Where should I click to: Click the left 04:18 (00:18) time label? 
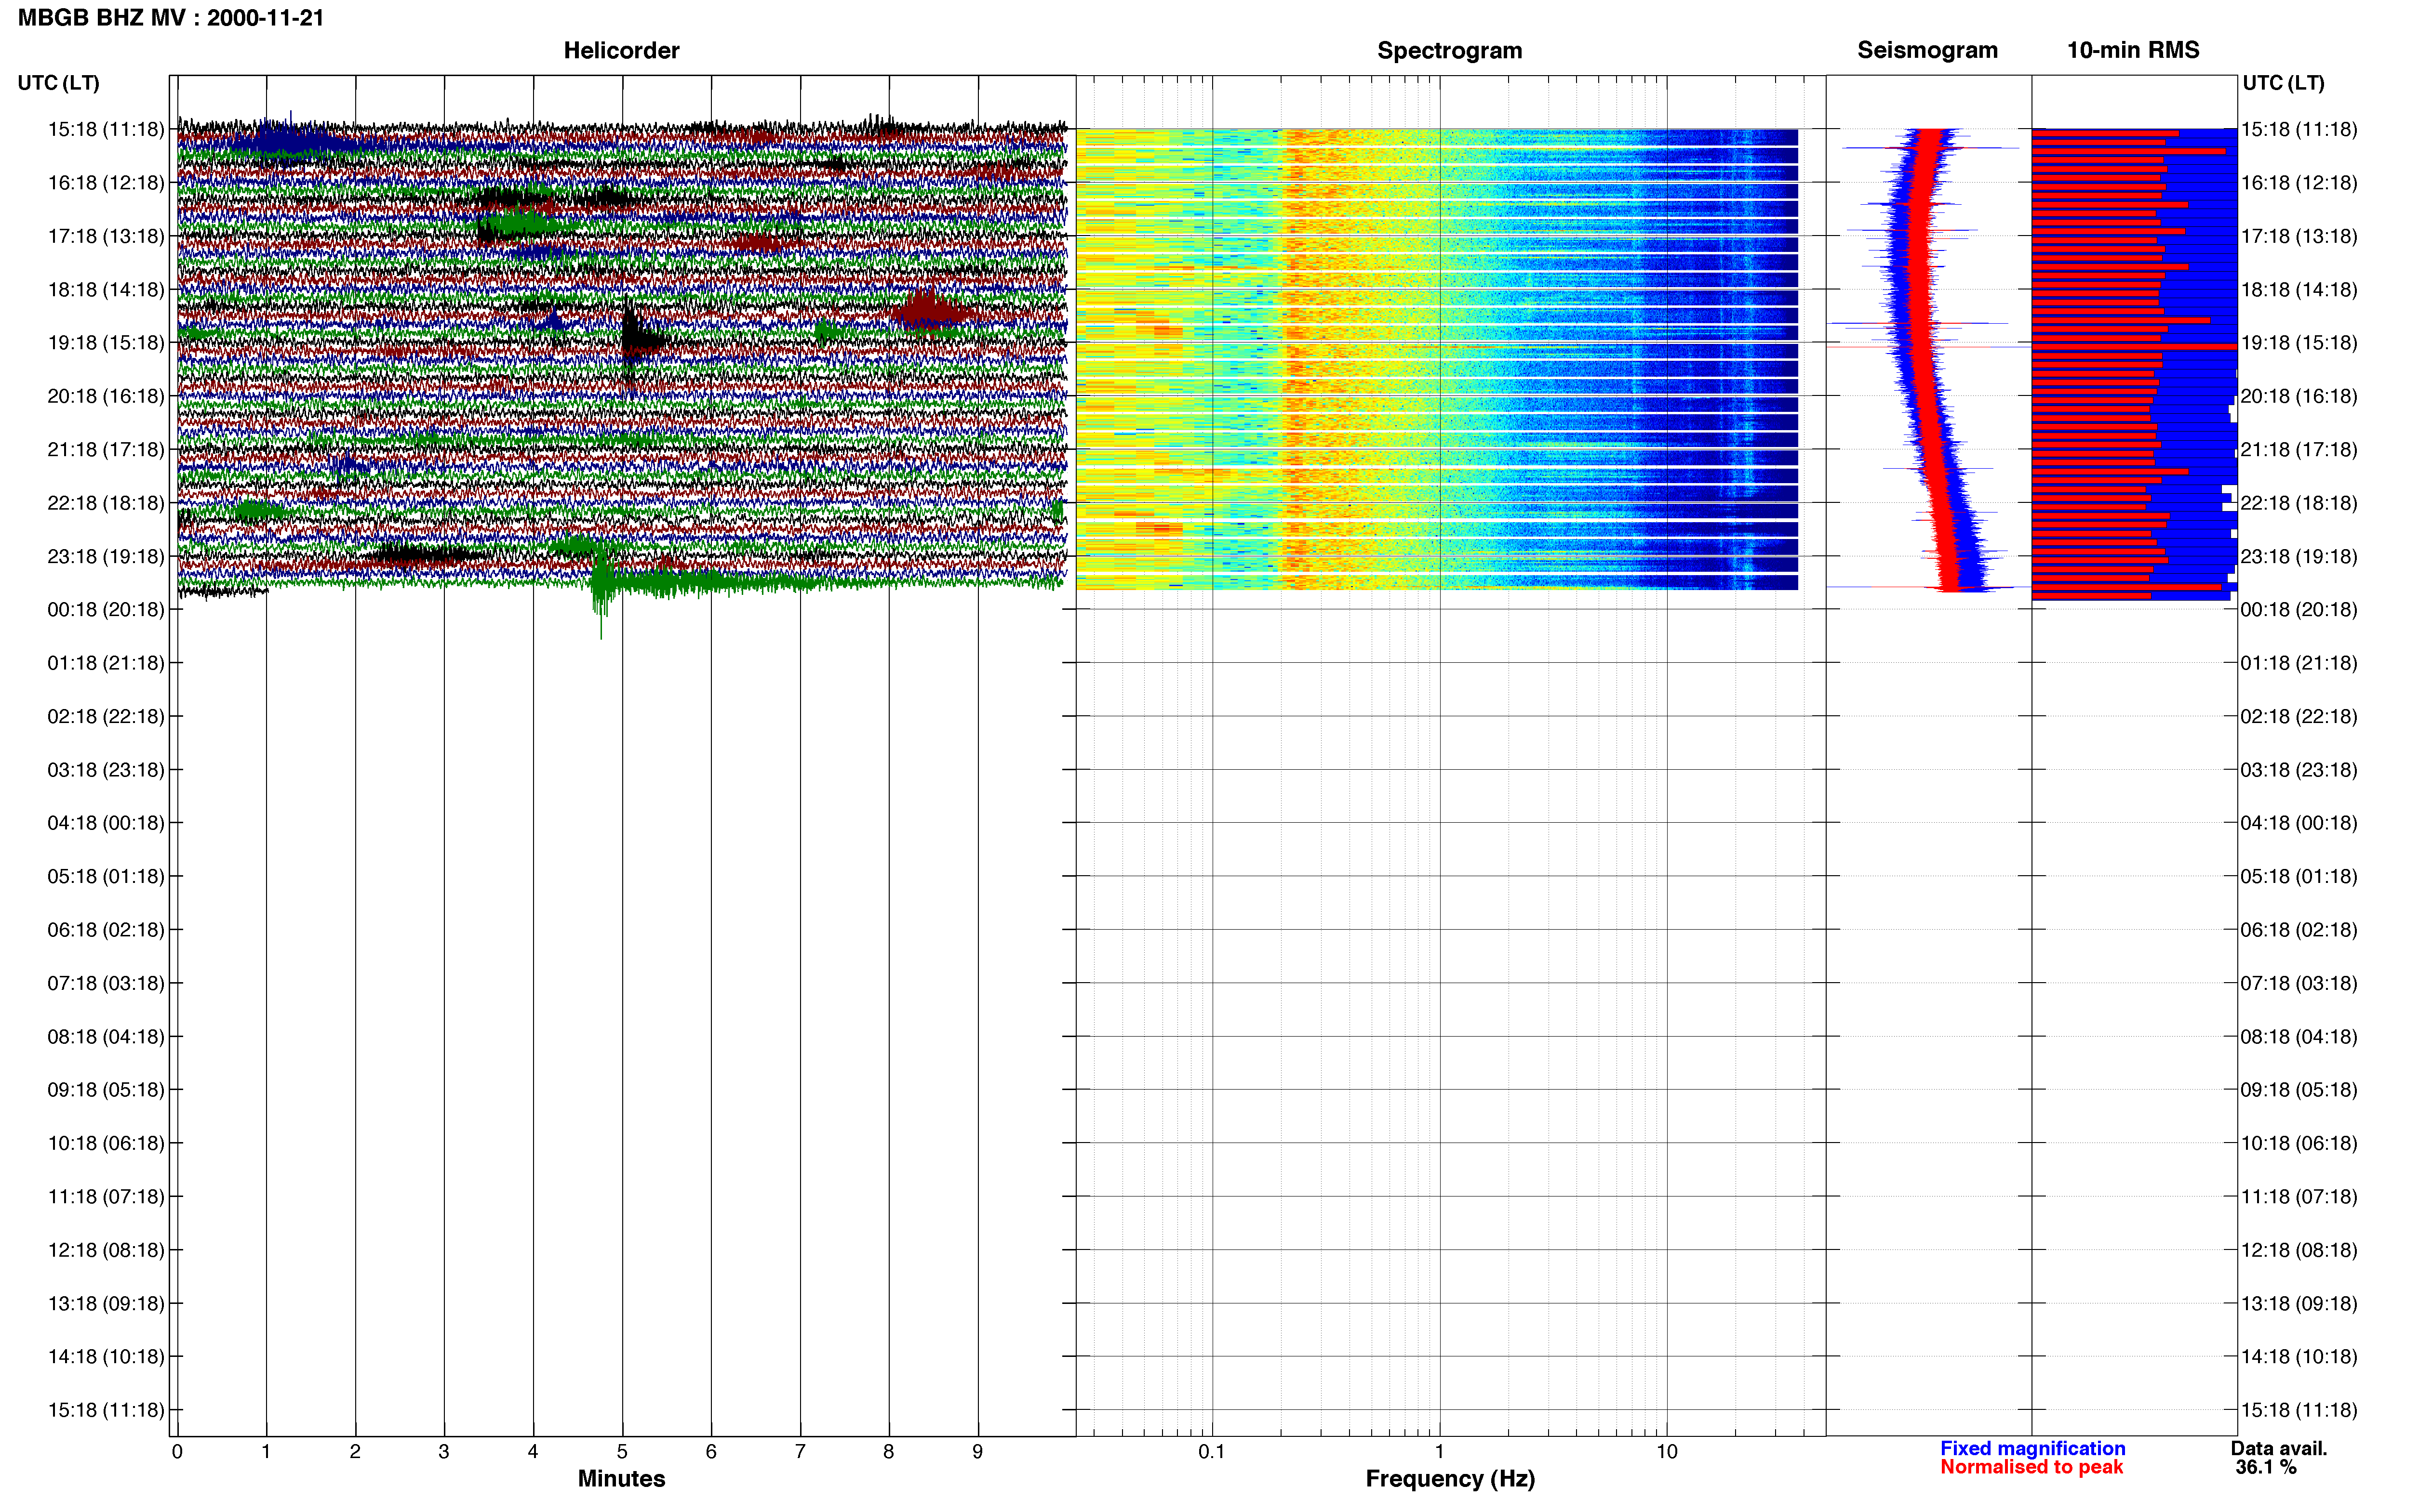coord(106,823)
